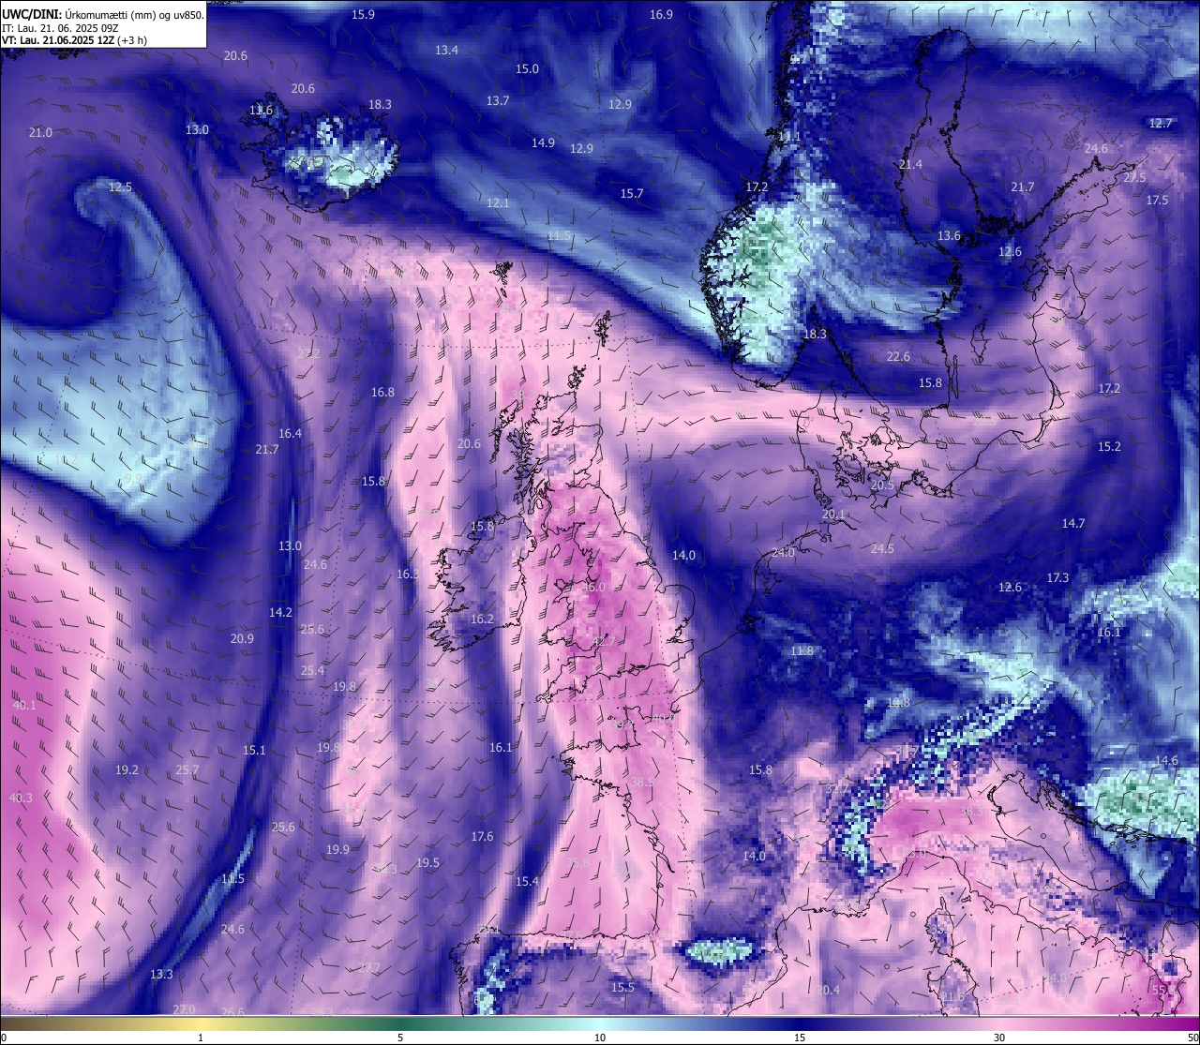Click the 20.1 value label
1200x1045 pixels.
pyautogui.click(x=833, y=515)
